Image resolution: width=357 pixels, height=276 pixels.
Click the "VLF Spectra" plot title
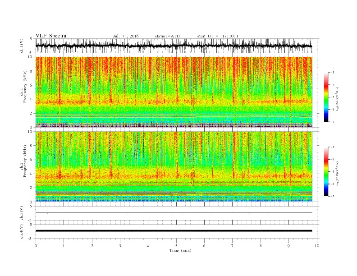51,36
